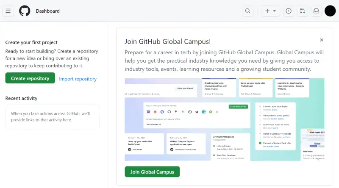Open the search magnifier button
Viewport: 339px width, 188px height.
coord(247,11)
